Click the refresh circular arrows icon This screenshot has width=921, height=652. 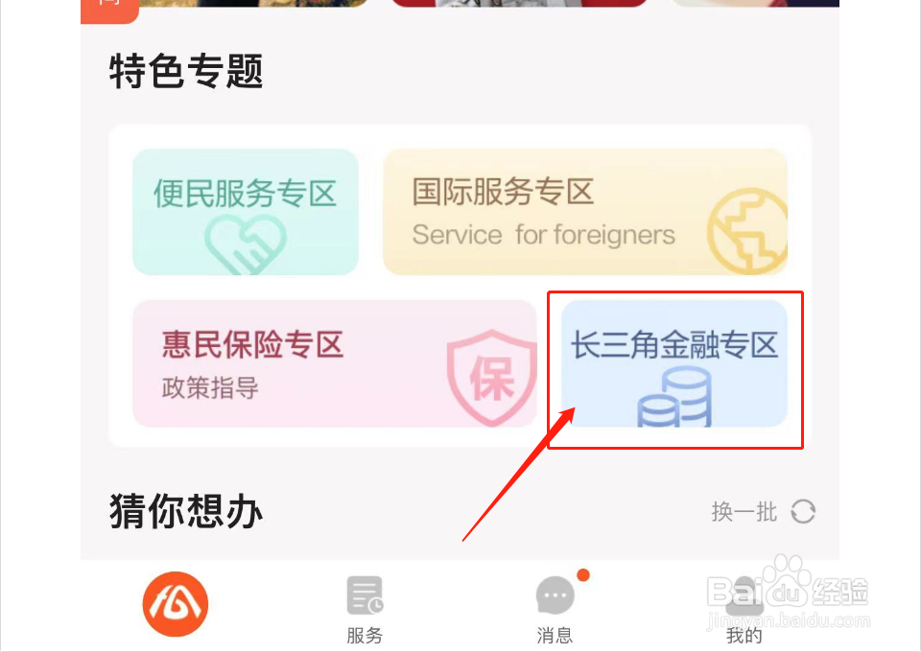(803, 511)
